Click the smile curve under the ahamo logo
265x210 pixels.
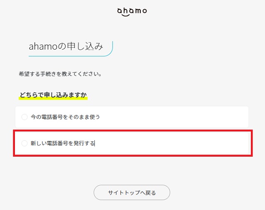(126, 15)
